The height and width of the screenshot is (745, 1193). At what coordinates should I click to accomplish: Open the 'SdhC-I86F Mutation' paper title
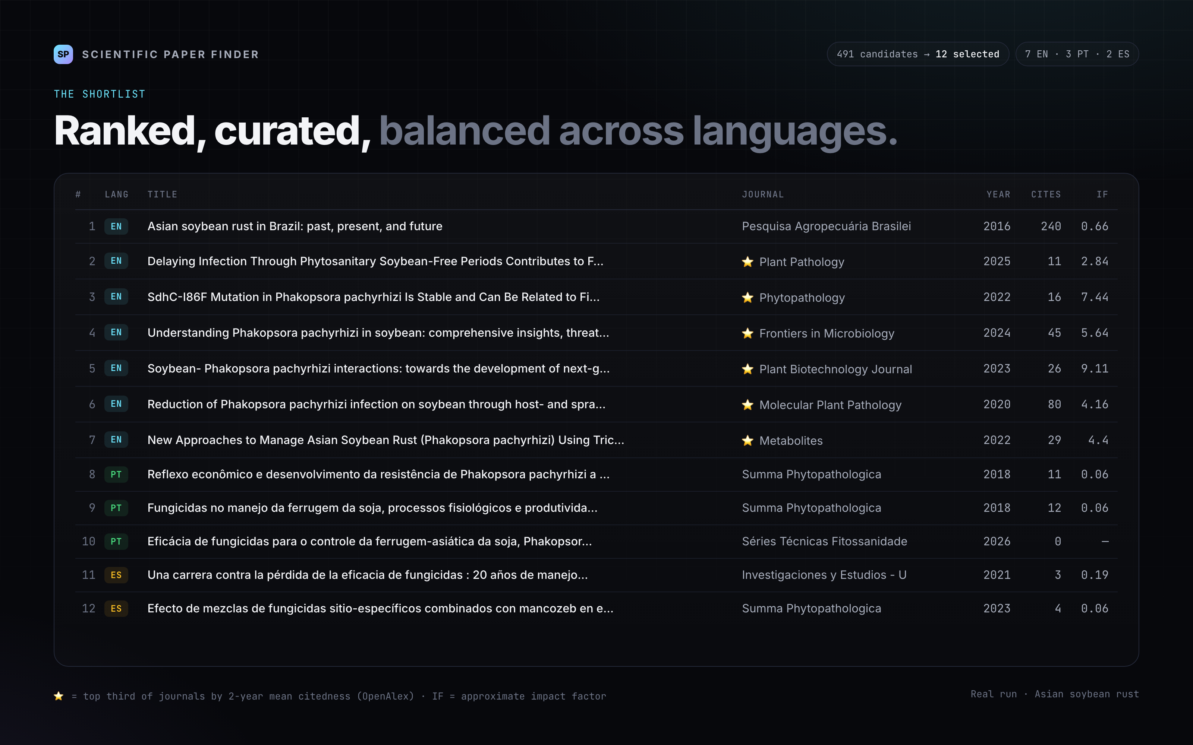[x=373, y=297]
